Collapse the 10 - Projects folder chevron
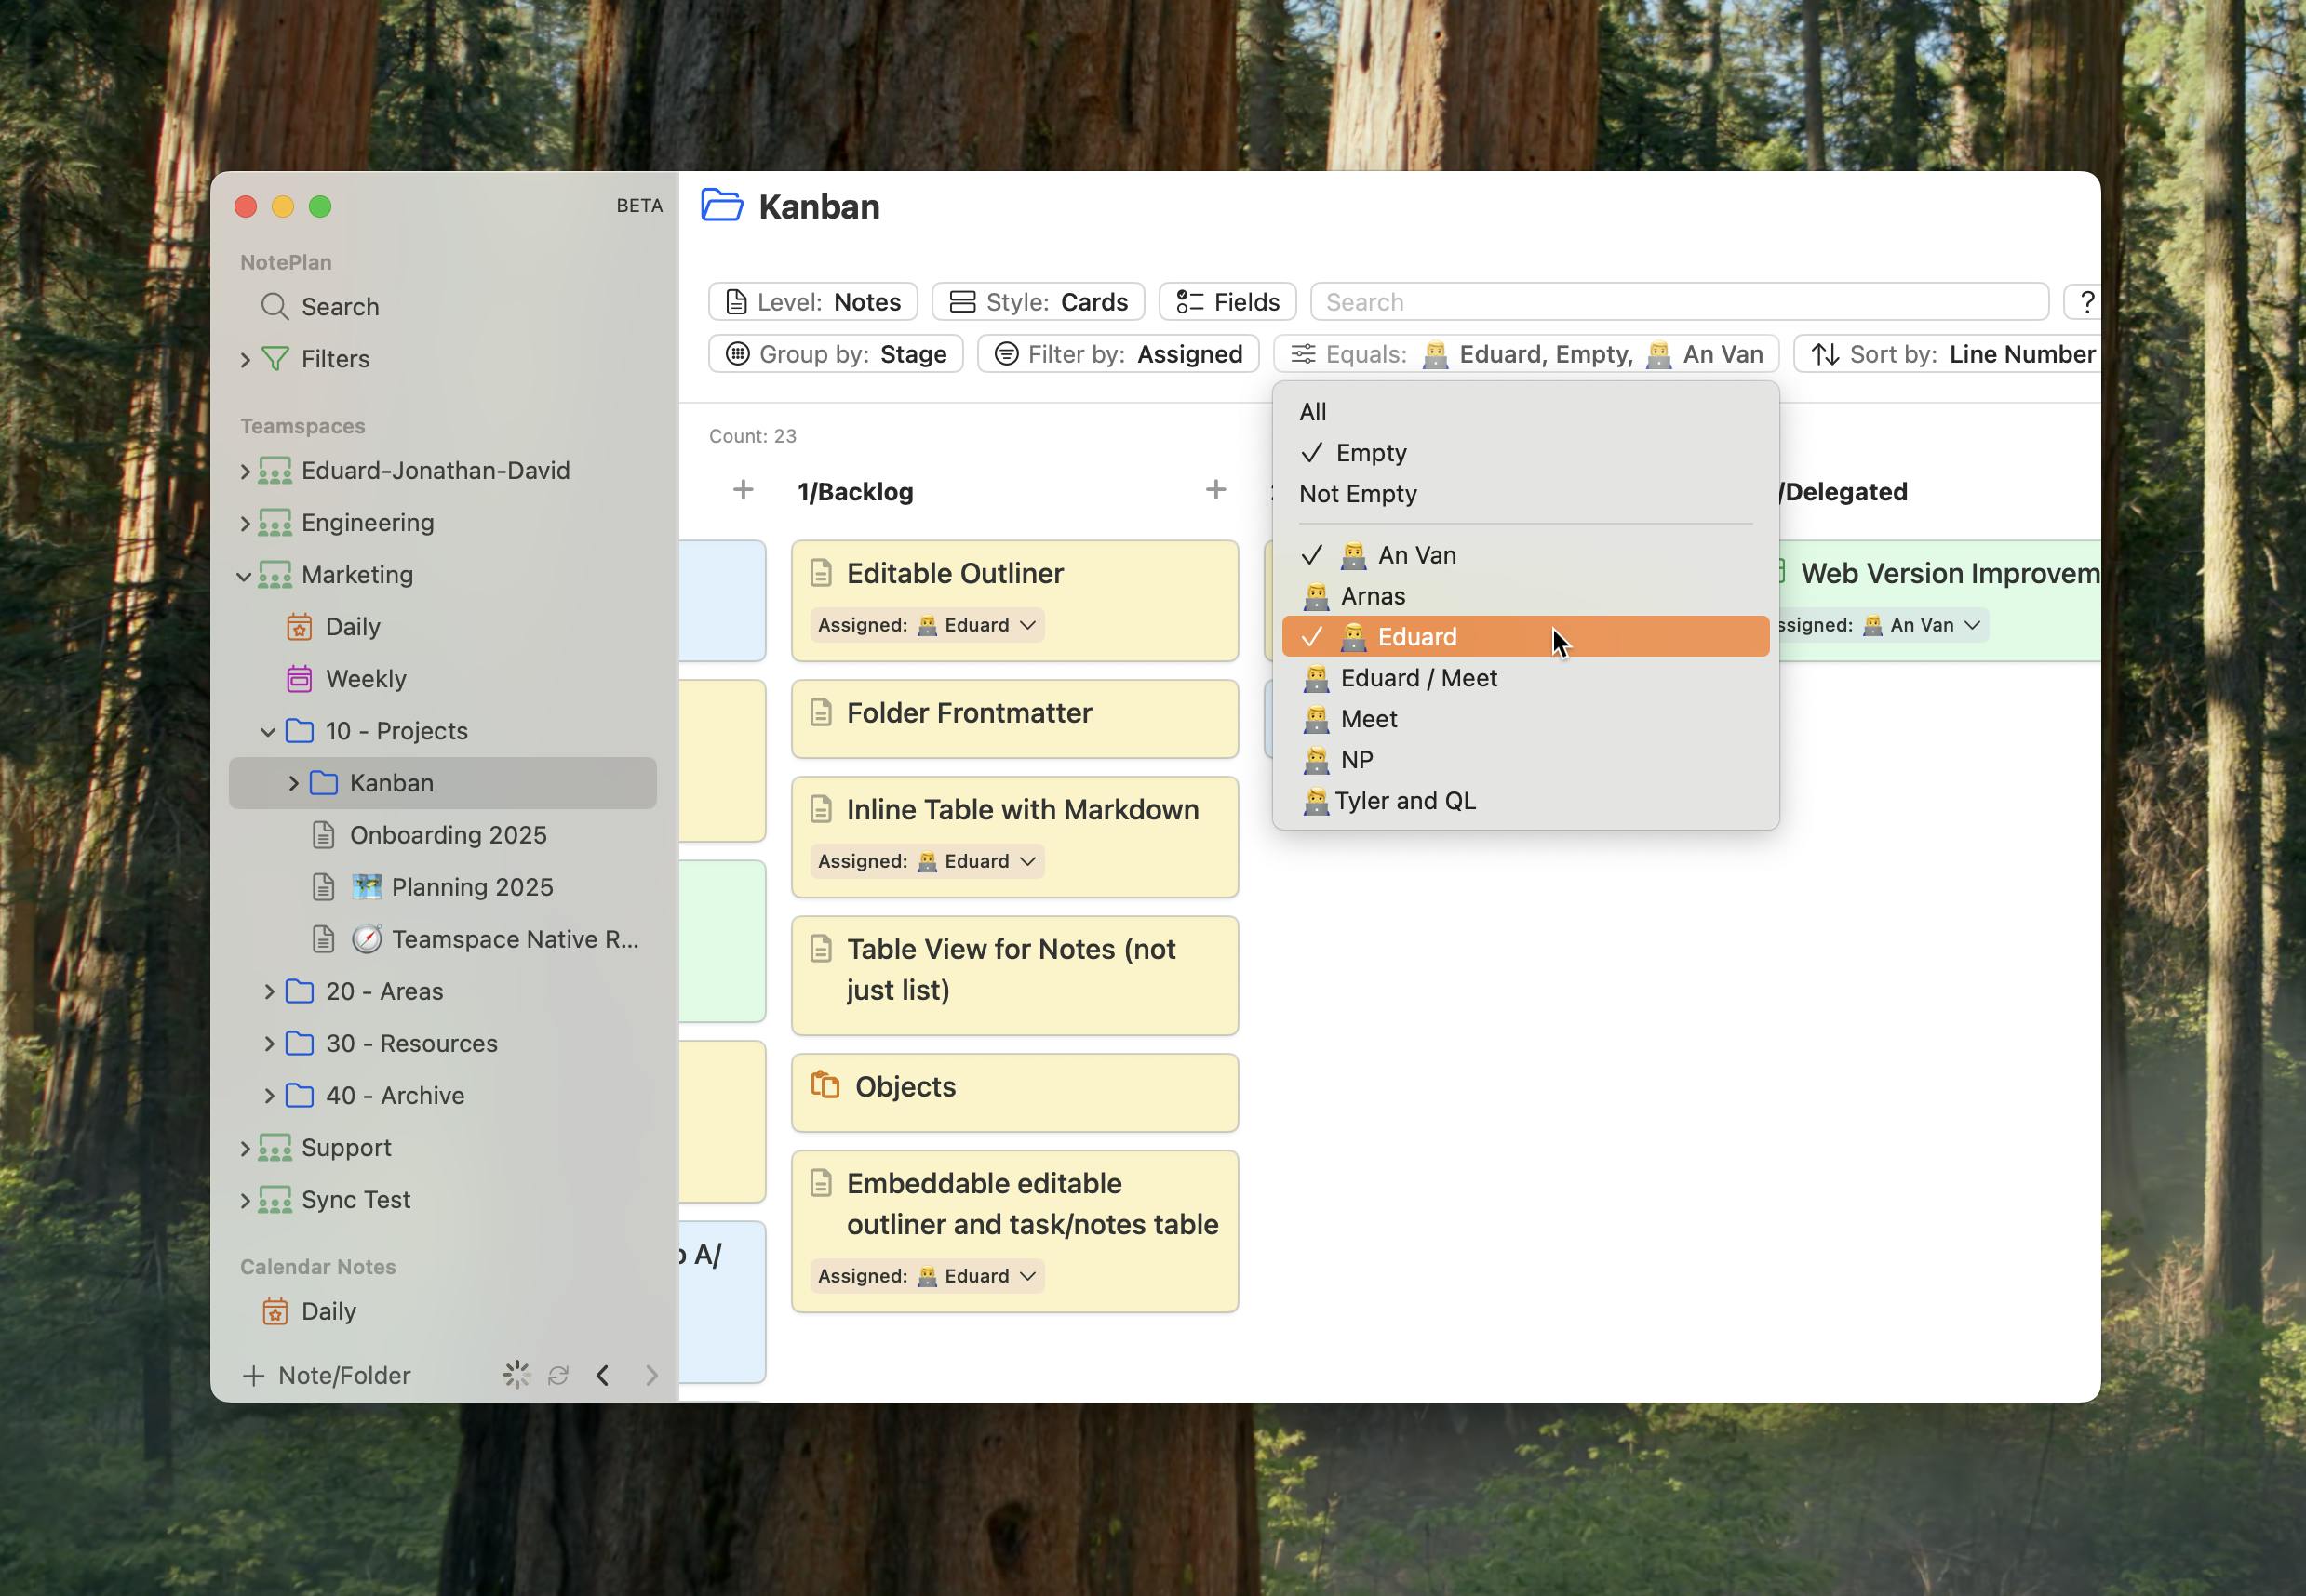2306x1596 pixels. pos(268,731)
